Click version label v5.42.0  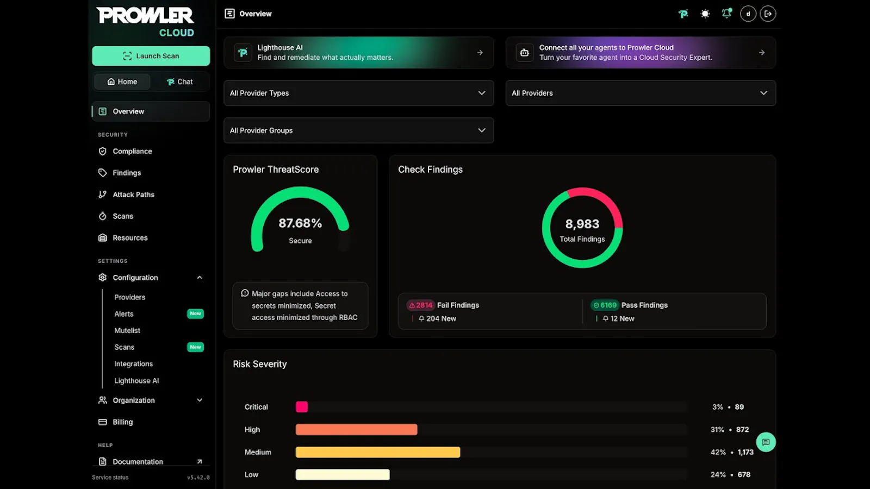(x=198, y=478)
